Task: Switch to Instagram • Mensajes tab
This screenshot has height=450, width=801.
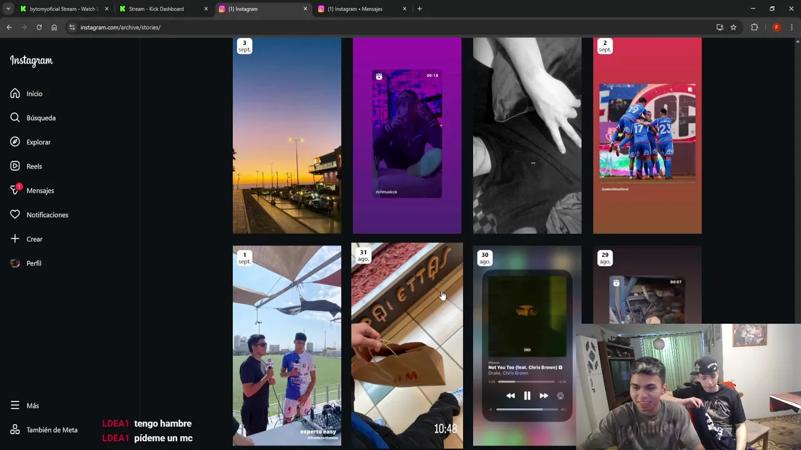Action: pos(362,9)
